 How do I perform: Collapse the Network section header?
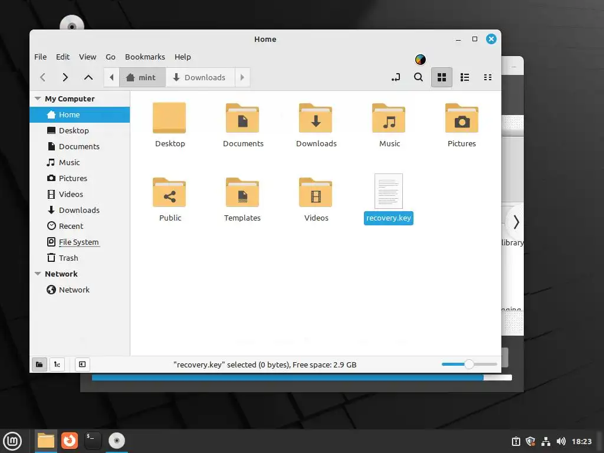click(38, 274)
